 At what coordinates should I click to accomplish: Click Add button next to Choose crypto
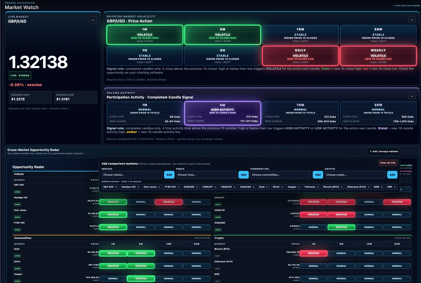[392, 175]
